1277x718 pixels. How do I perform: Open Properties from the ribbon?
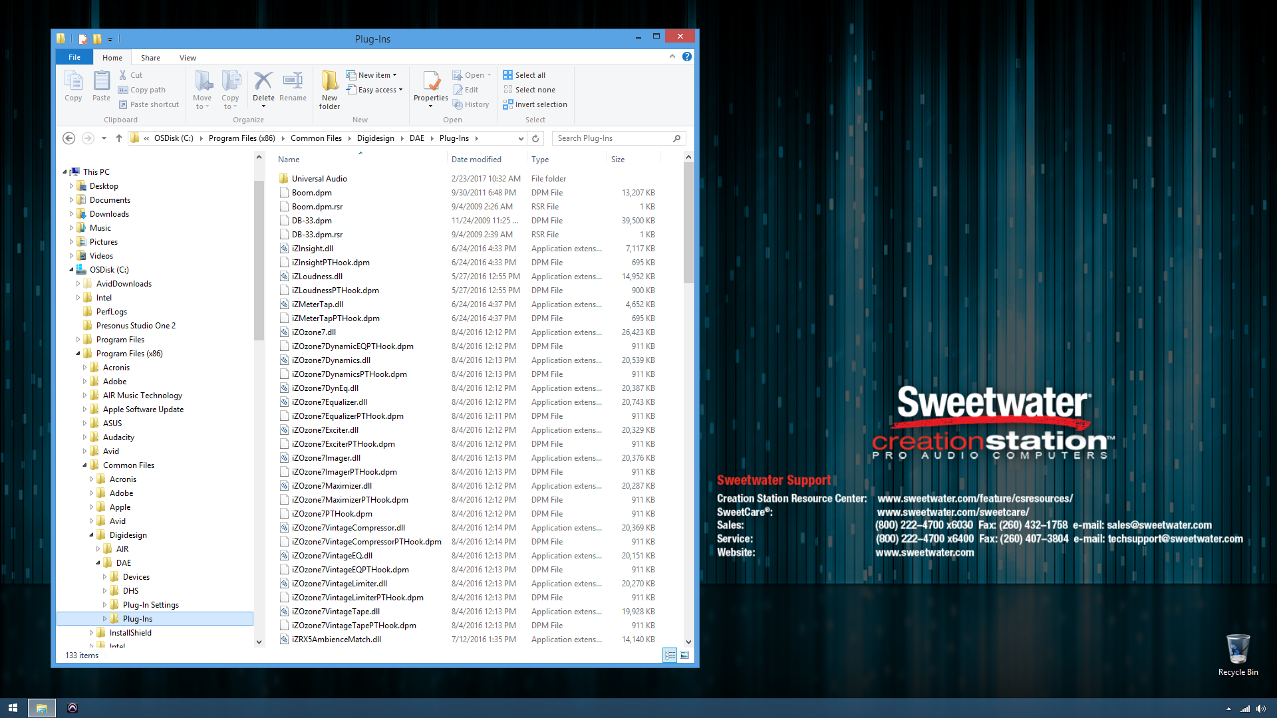click(x=431, y=82)
